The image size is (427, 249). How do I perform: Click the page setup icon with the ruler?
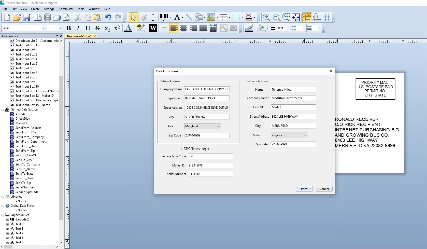coord(307,17)
